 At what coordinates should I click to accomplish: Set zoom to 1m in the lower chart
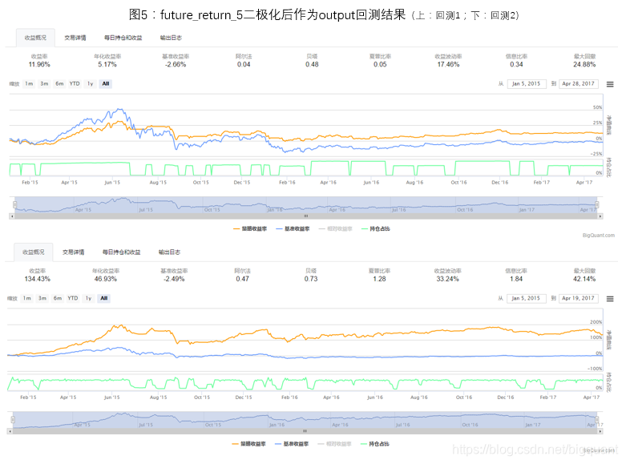27,298
